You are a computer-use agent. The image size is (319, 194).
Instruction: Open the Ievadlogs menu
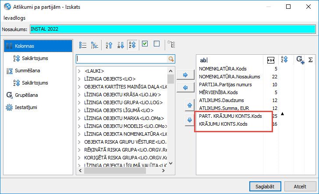tap(14, 18)
